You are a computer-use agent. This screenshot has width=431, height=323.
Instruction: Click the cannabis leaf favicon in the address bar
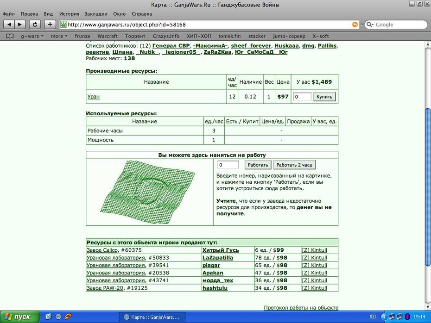click(63, 25)
